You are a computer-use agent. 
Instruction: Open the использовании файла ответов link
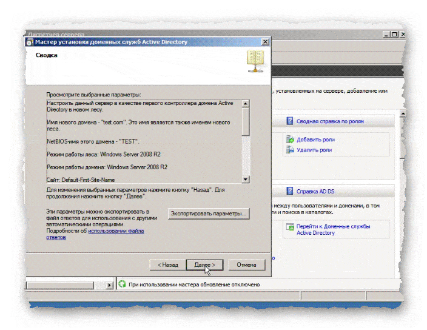95,234
